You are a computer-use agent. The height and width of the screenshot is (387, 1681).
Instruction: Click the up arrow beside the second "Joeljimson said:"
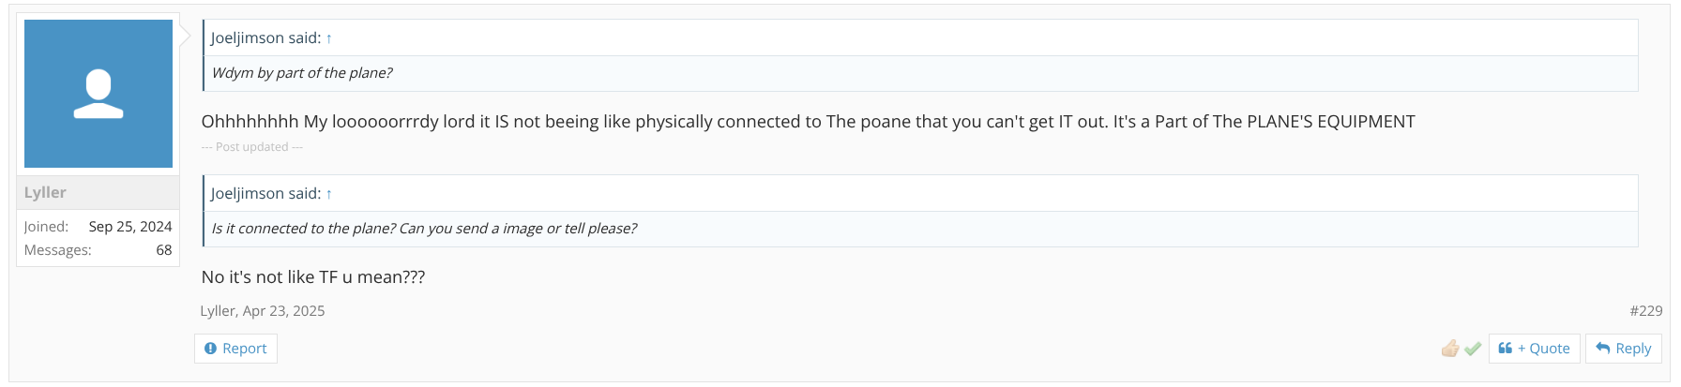point(329,194)
